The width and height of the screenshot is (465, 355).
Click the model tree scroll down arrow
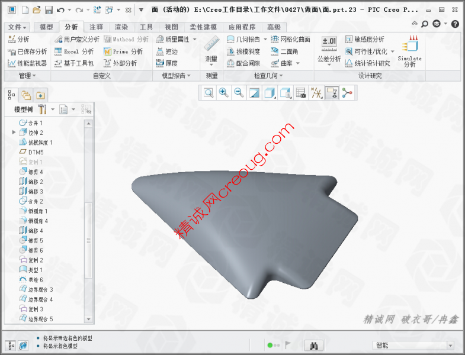tap(88, 319)
